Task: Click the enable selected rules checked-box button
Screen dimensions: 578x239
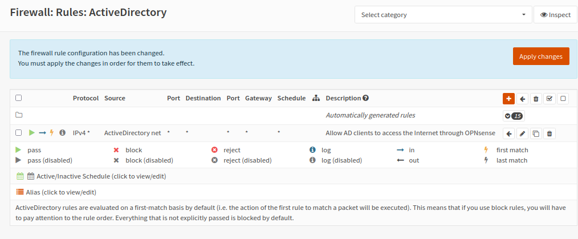Action: pos(549,98)
